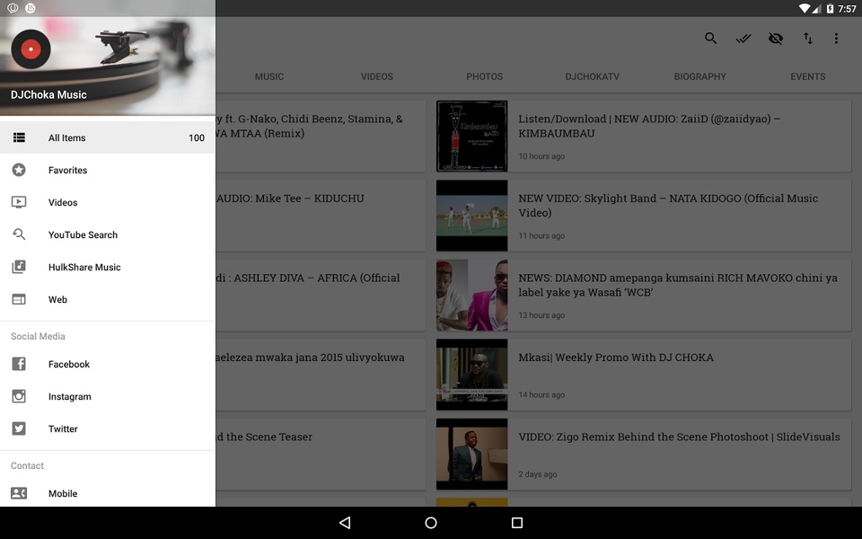Screen dimensions: 862x539
Task: Tap the Videos play icon in drawer
Action: [x=19, y=202]
